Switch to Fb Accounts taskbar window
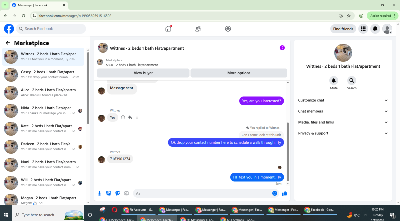The height and width of the screenshot is (221, 400). (138, 210)
